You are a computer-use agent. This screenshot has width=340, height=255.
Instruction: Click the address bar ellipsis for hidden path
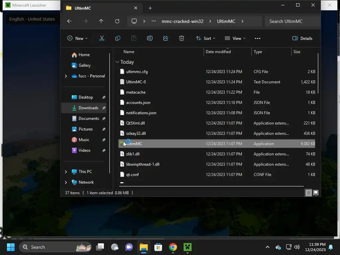(x=153, y=21)
